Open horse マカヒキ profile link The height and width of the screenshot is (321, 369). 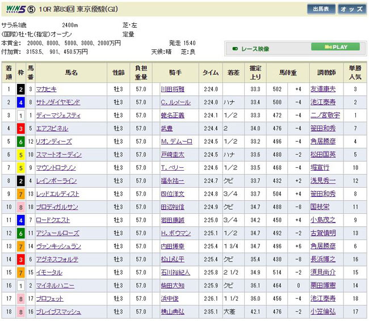(47, 89)
